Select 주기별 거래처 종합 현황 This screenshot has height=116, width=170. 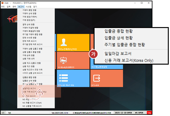click(32, 34)
